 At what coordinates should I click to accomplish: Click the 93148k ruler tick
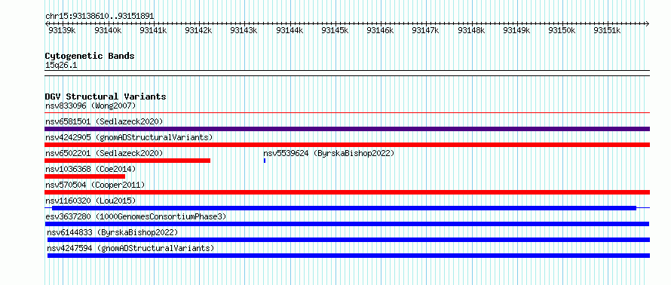point(471,30)
